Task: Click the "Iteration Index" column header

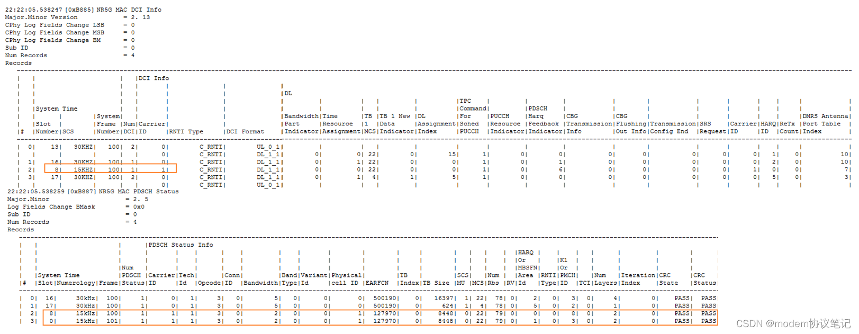Action: 638,279
